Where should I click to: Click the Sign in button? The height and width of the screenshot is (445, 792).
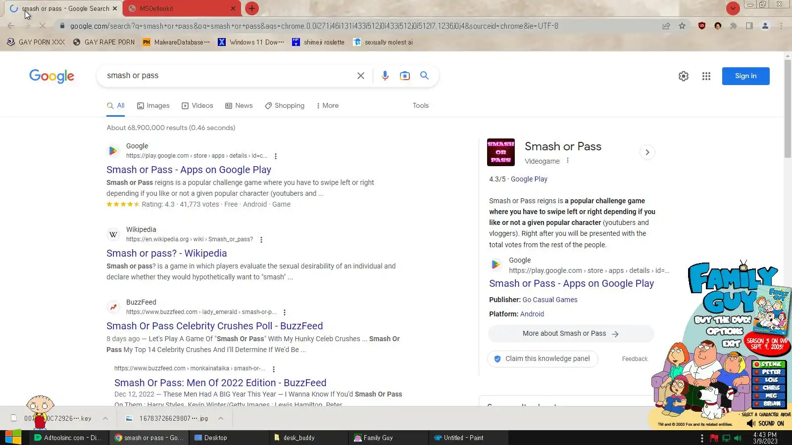tap(745, 76)
